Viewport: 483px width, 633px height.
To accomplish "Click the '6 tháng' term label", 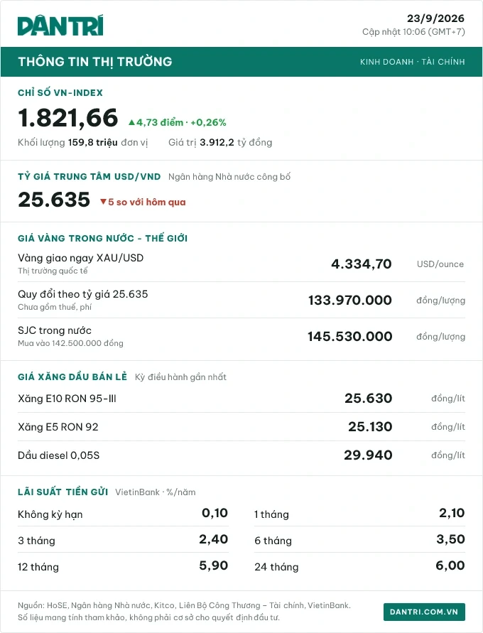I will pos(273,541).
